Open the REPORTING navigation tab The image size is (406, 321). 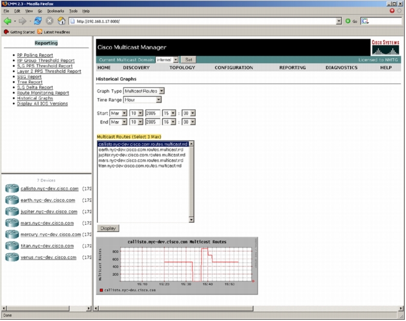tap(293, 68)
